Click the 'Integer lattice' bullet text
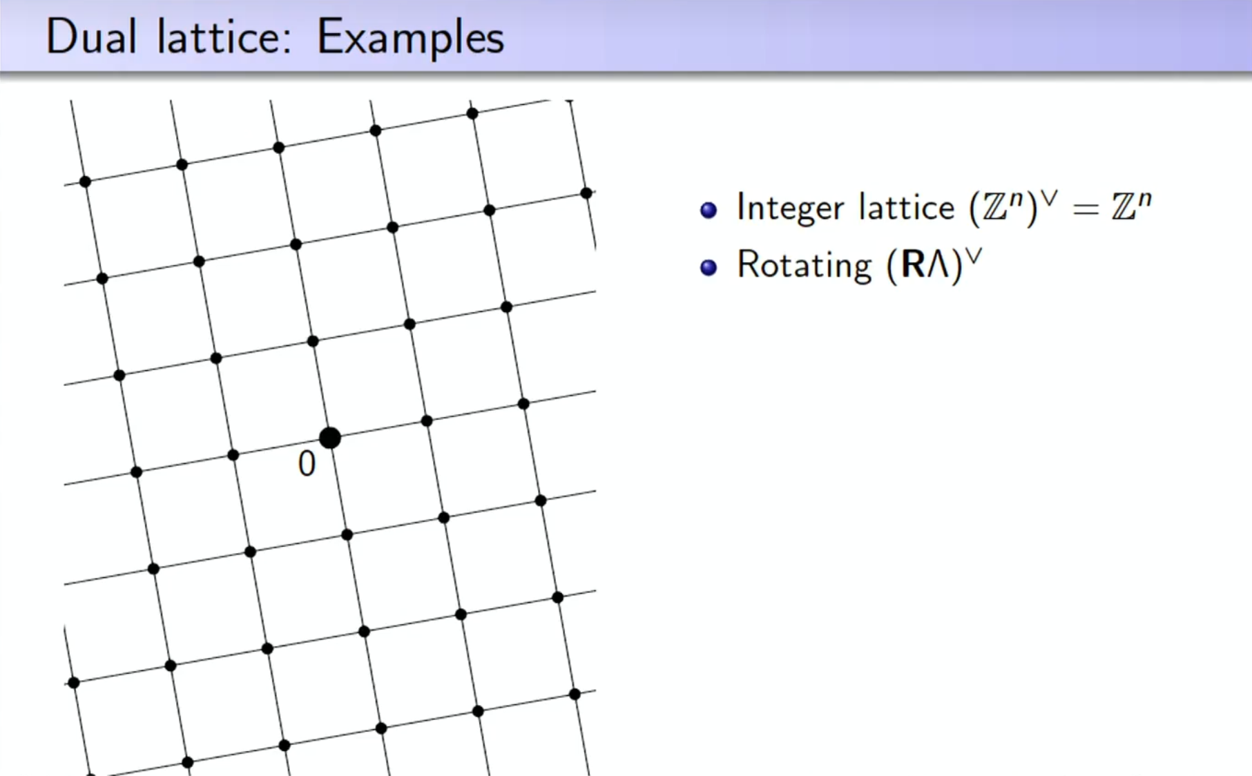The width and height of the screenshot is (1252, 776). pos(944,207)
